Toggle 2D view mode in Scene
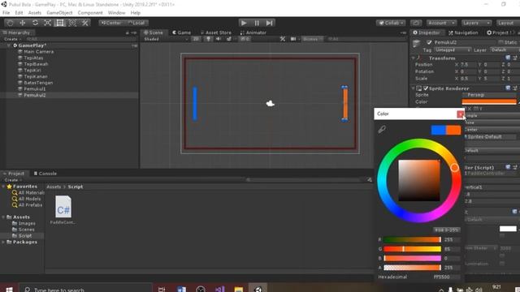This screenshot has width=520, height=292. point(196,39)
